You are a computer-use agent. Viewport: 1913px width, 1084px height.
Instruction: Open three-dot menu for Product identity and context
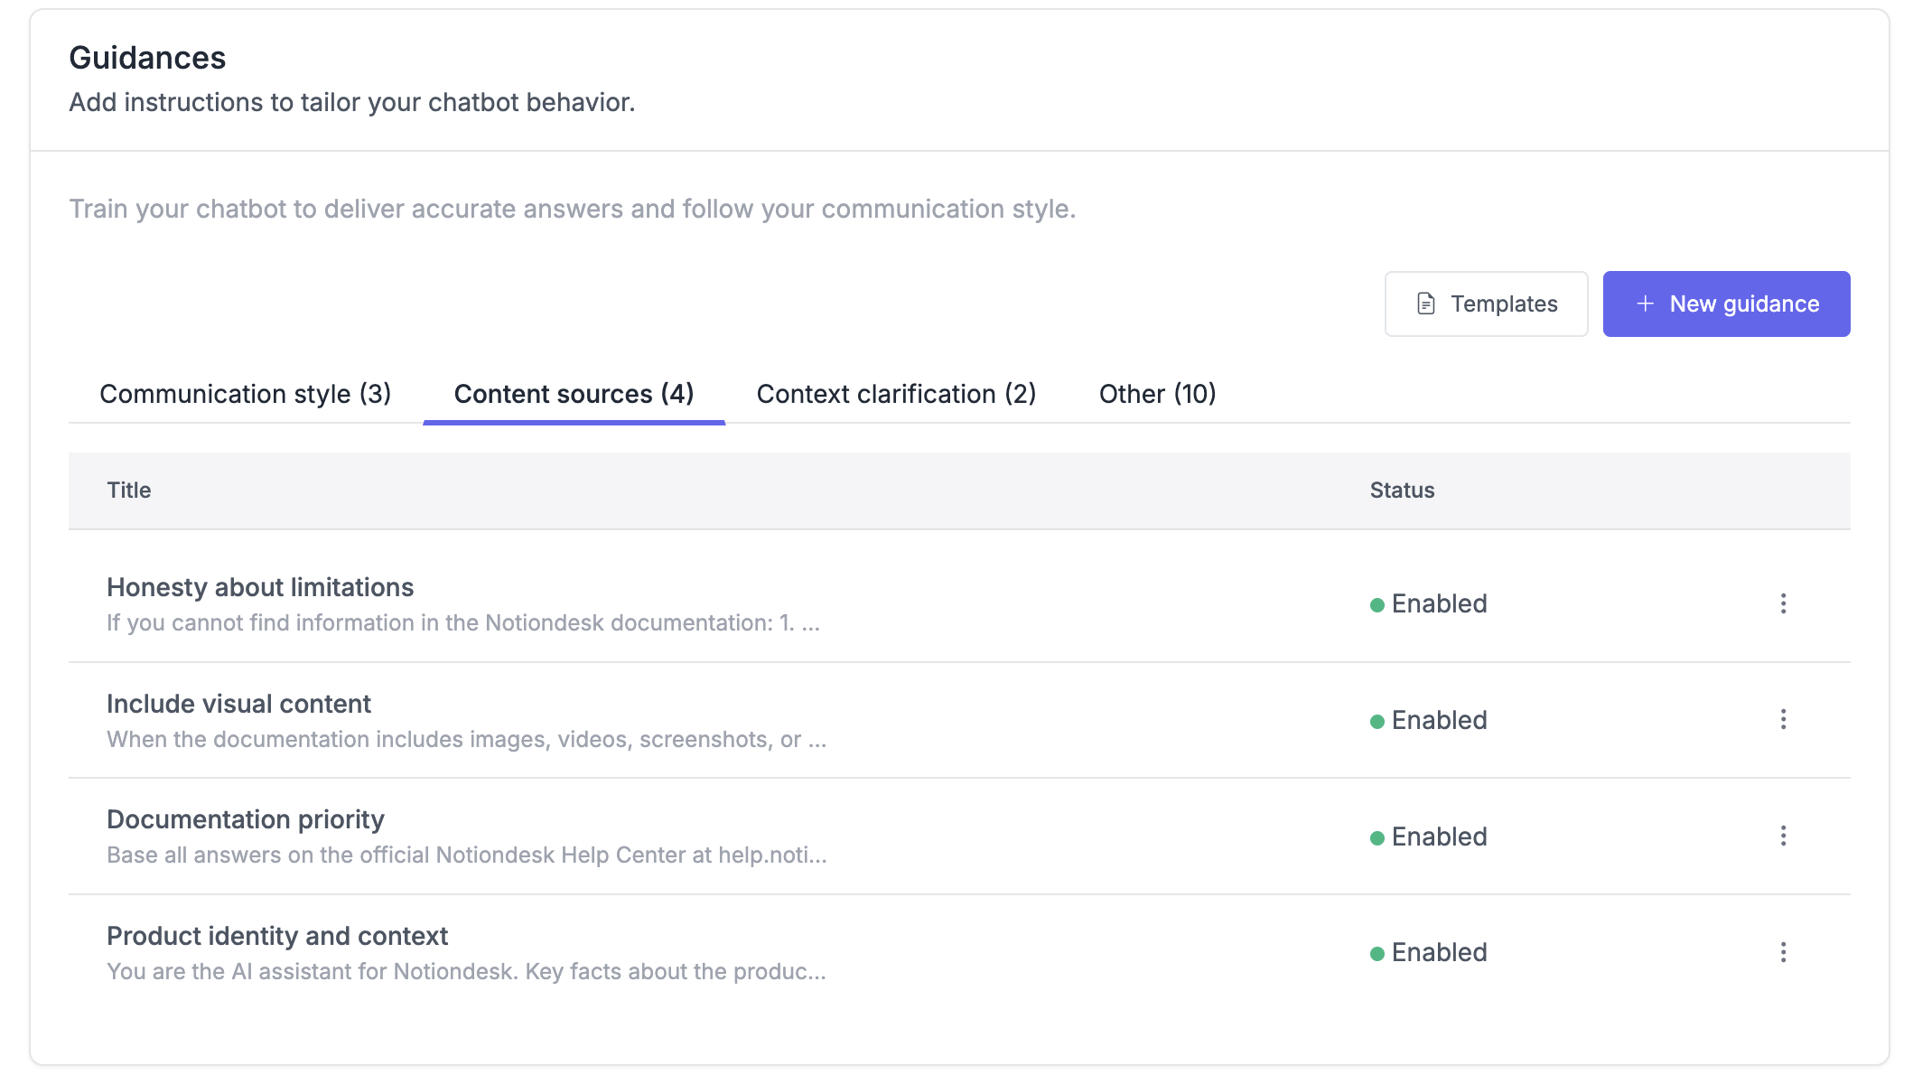1783,952
